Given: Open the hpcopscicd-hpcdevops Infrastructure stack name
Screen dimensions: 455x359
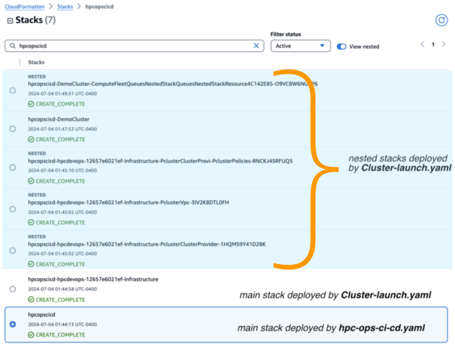Looking at the screenshot, I should point(93,279).
